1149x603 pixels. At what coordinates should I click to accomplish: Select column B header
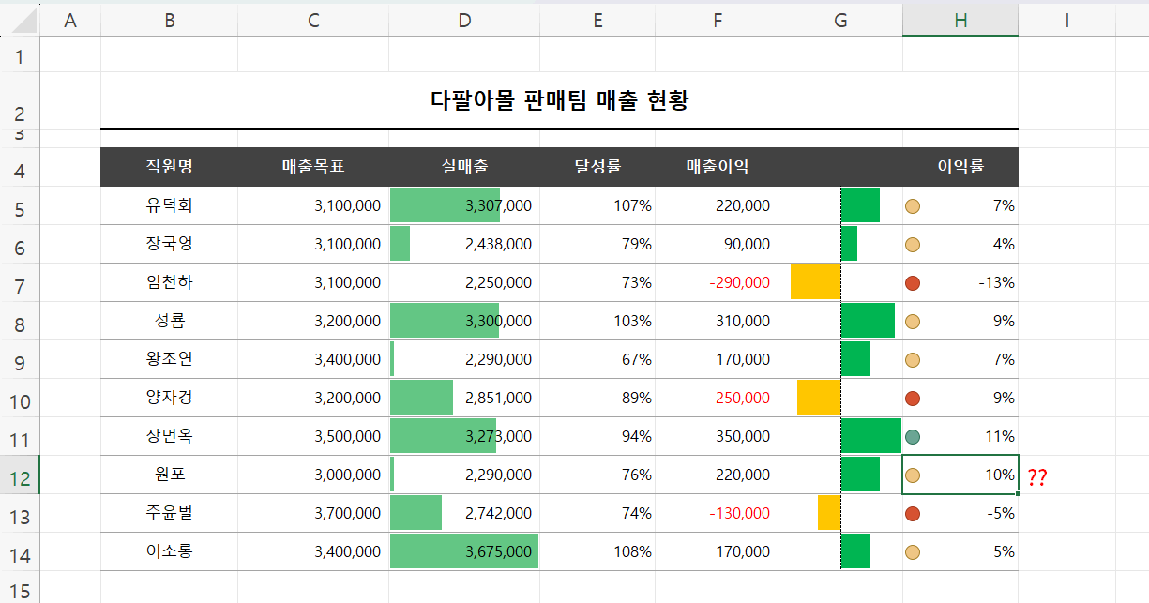click(x=169, y=20)
